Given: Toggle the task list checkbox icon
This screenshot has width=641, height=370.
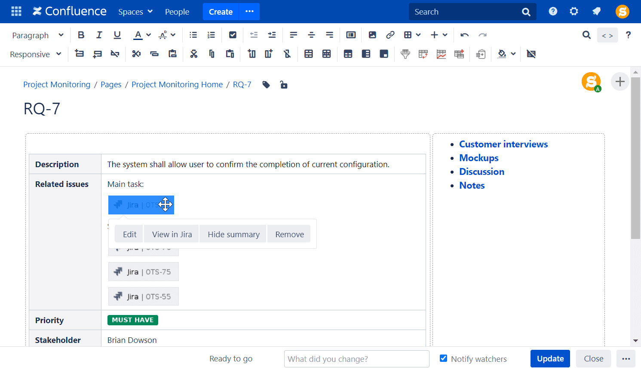Looking at the screenshot, I should click(x=233, y=35).
